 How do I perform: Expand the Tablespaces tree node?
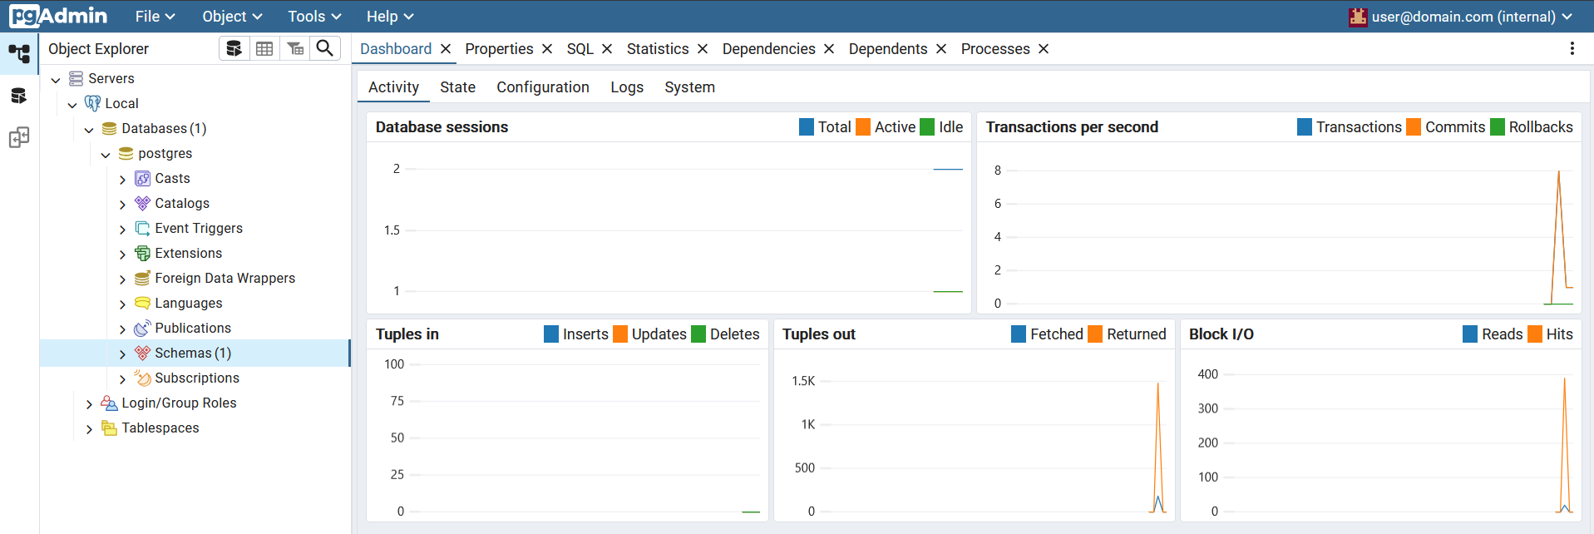tap(89, 428)
